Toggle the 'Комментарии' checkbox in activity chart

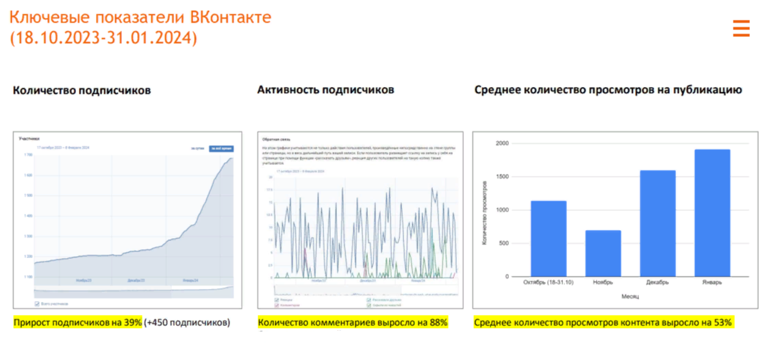pos(278,305)
